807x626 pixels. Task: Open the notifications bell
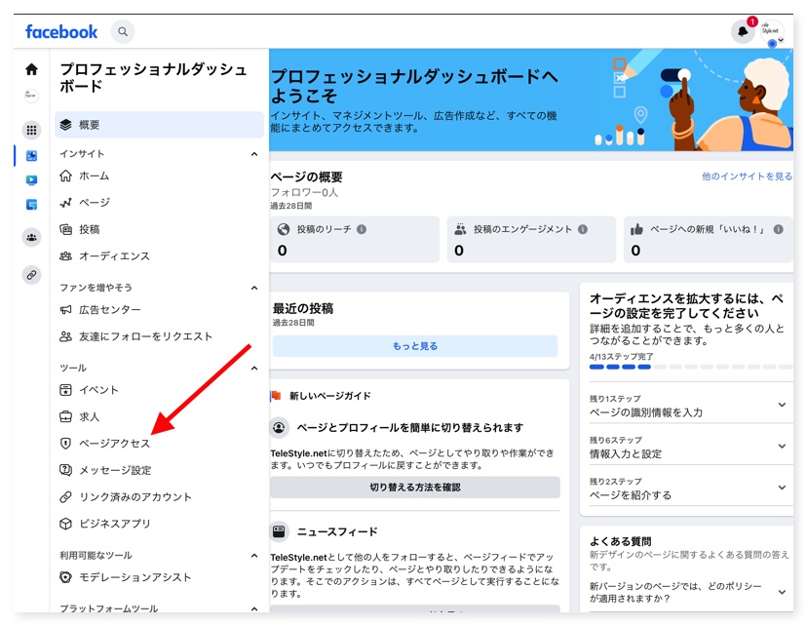tap(743, 32)
